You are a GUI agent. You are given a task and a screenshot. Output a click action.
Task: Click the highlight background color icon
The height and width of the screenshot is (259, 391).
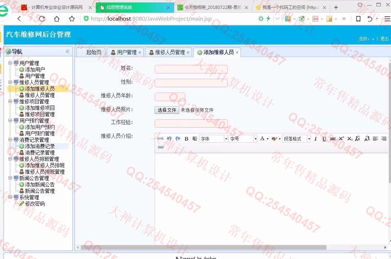coord(274,139)
